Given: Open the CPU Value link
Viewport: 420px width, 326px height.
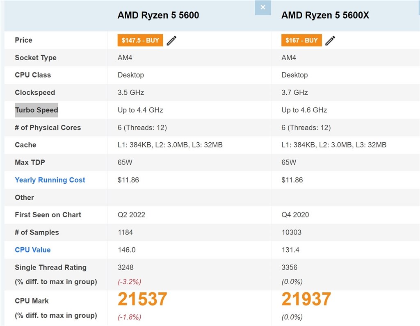Looking at the screenshot, I should 33,250.
